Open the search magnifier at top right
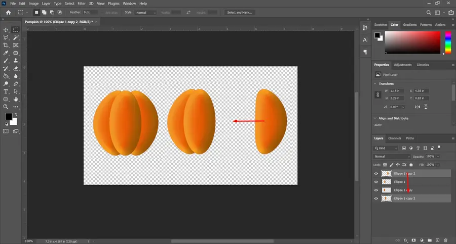The height and width of the screenshot is (244, 456). coord(429,13)
